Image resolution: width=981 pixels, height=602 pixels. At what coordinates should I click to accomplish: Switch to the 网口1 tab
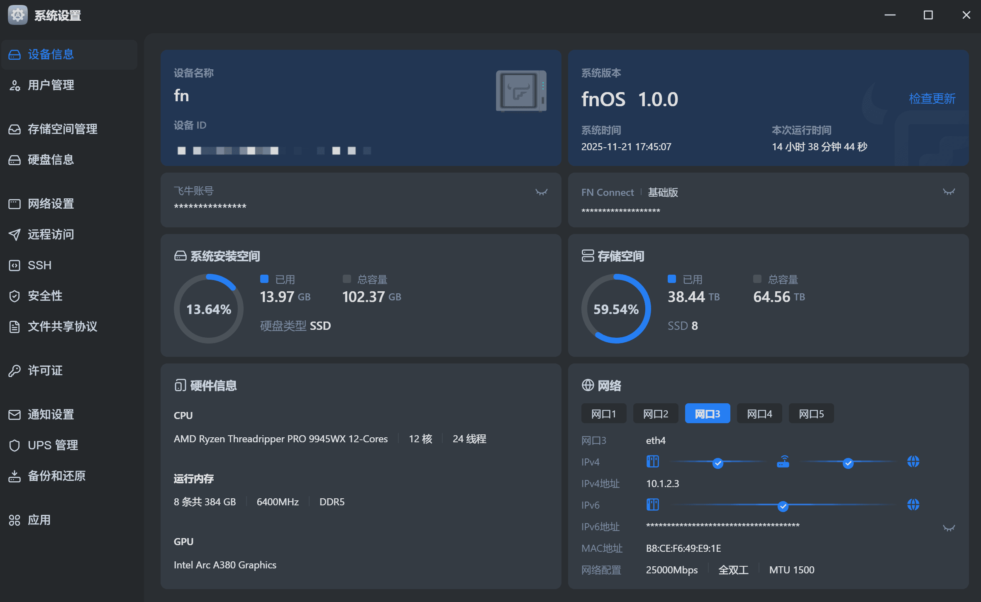[x=603, y=414]
